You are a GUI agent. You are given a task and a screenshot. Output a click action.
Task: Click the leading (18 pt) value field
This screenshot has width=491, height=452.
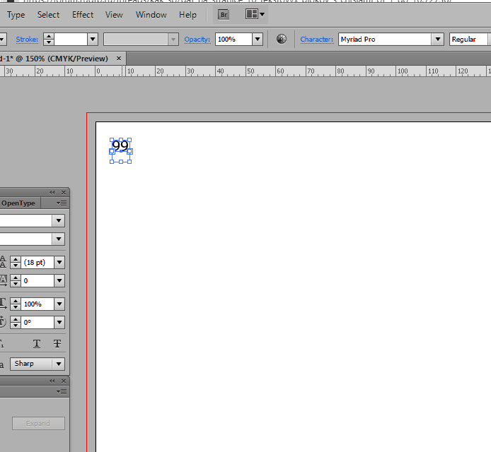click(37, 262)
